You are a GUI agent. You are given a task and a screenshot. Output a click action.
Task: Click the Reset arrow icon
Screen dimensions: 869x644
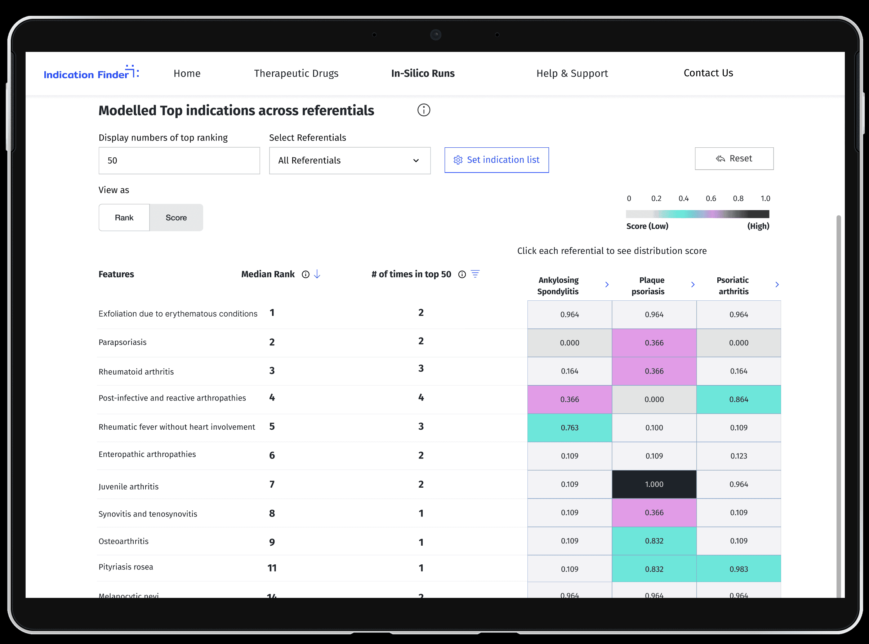[720, 159]
